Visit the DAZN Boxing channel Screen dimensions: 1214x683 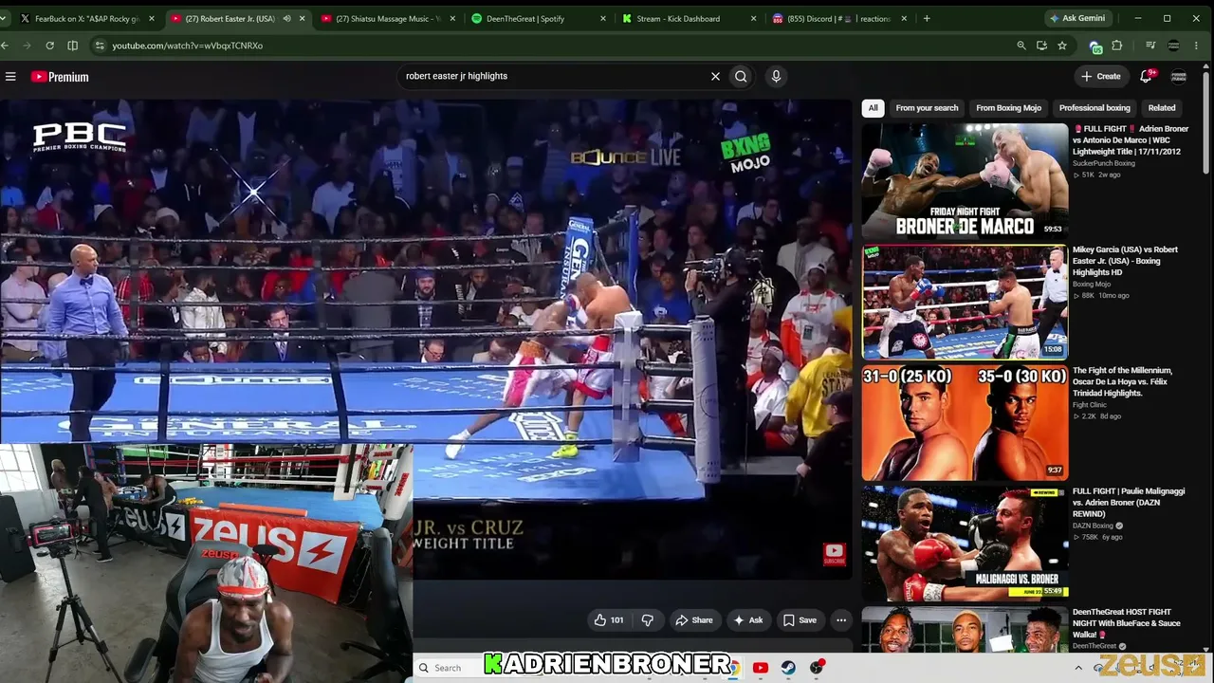(x=1093, y=526)
